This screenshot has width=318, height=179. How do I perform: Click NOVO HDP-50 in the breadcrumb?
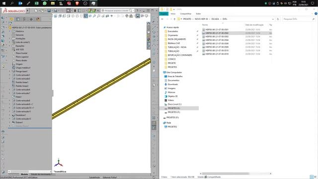(x=201, y=19)
